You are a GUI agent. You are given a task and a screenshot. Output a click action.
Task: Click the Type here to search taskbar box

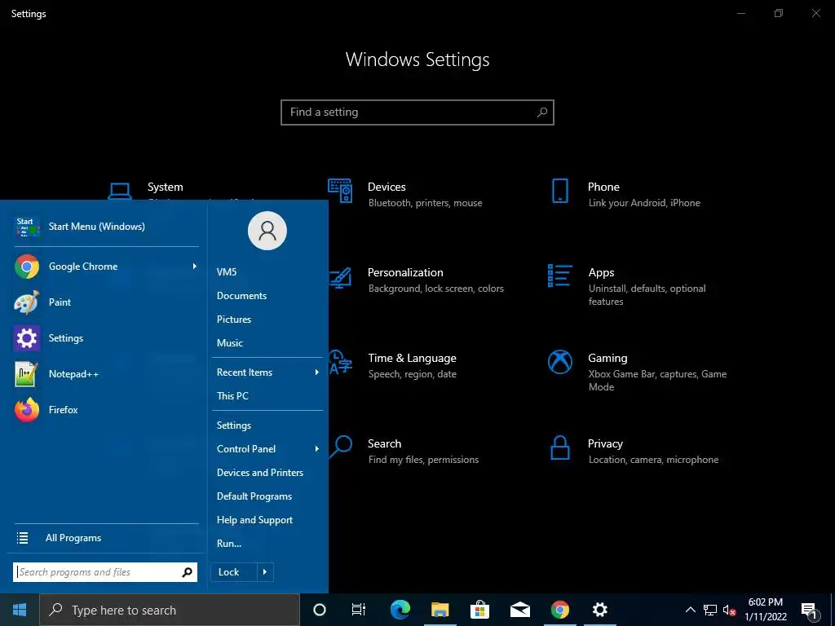pos(170,610)
